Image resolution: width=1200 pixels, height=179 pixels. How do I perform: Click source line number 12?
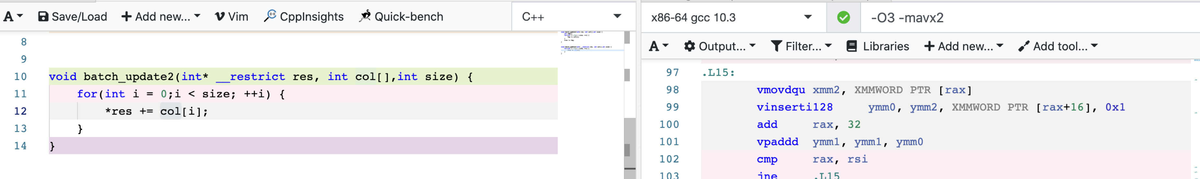(x=20, y=111)
